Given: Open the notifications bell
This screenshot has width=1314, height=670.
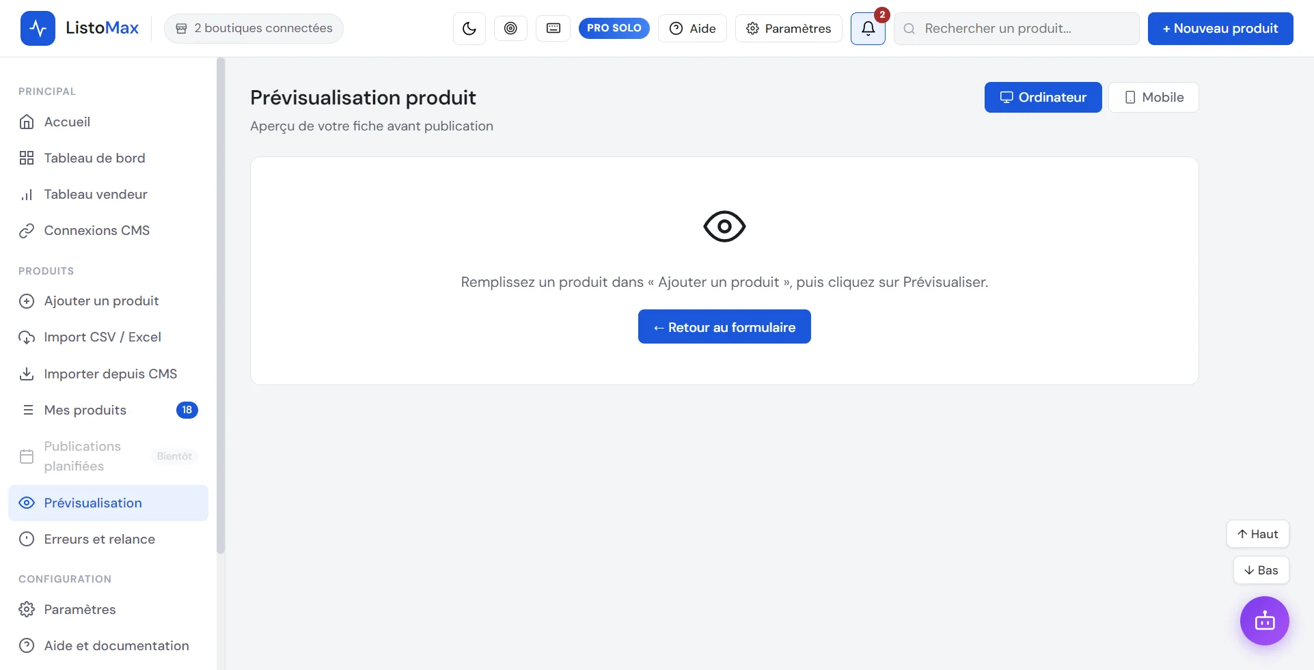Looking at the screenshot, I should (x=868, y=29).
